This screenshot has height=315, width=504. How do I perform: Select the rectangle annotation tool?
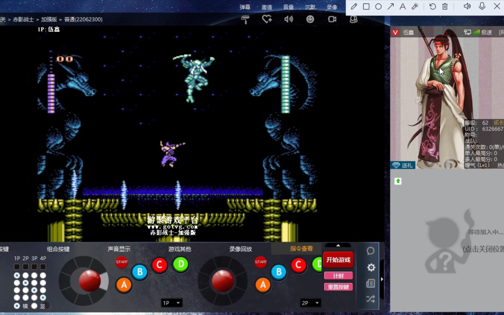click(x=366, y=6)
